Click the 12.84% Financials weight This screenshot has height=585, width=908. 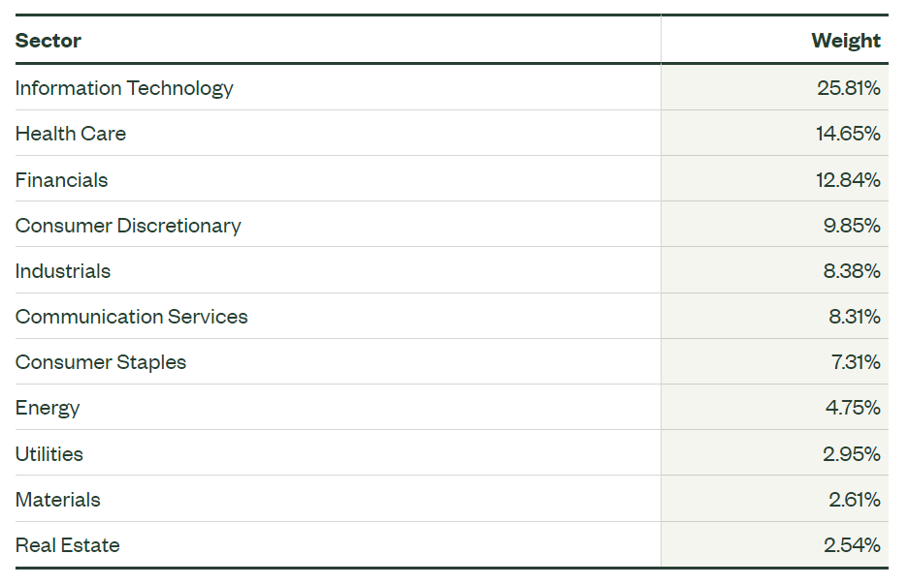click(848, 180)
